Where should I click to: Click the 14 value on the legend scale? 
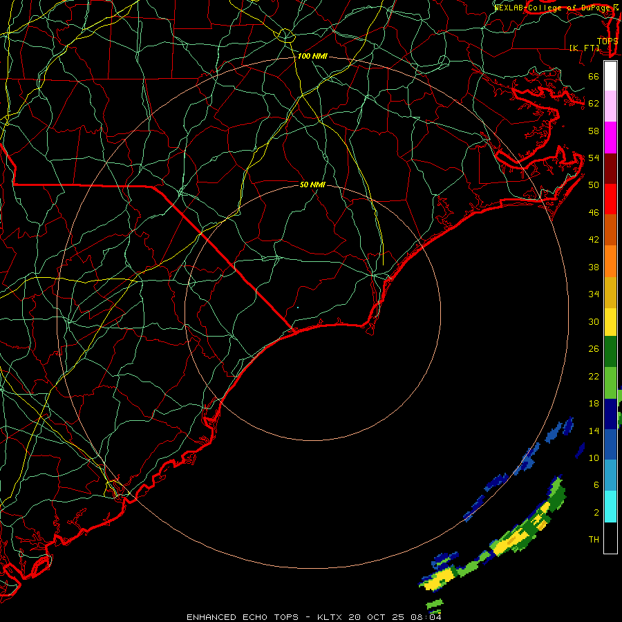[x=594, y=431]
